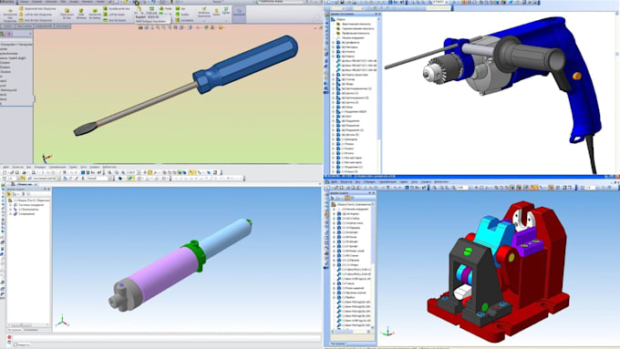Screen dimensions: 620x349
Task: Select Горизонтальная плоскость in drill window tree
Action: point(357,28)
